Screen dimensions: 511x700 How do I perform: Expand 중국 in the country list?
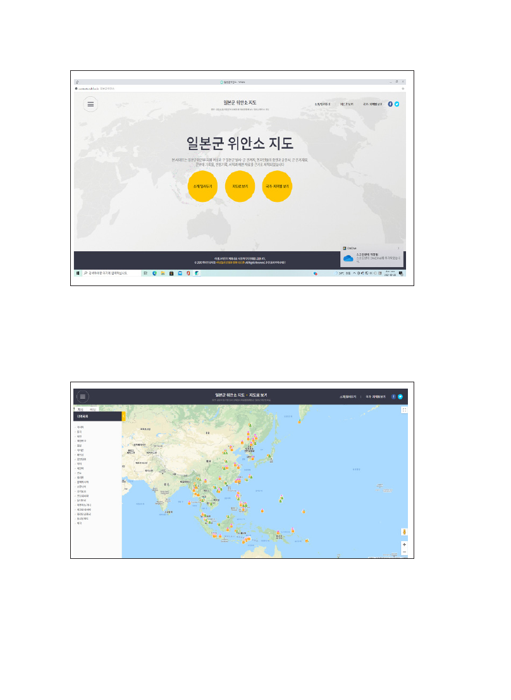(79, 432)
